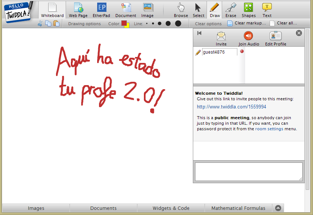Image resolution: width=313 pixels, height=215 pixels.
Task: Select the Draw tool
Action: 214,10
